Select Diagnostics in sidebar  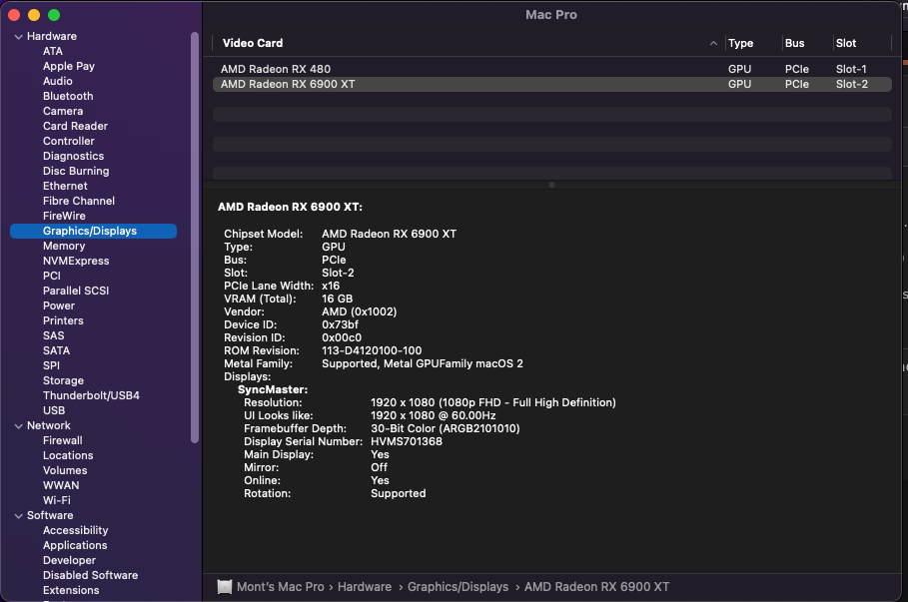pos(73,157)
